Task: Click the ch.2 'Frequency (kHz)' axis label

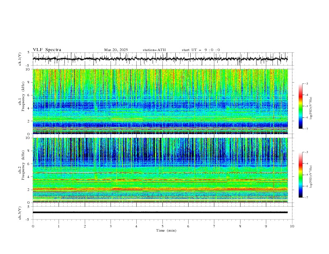Action: [x=23, y=165]
